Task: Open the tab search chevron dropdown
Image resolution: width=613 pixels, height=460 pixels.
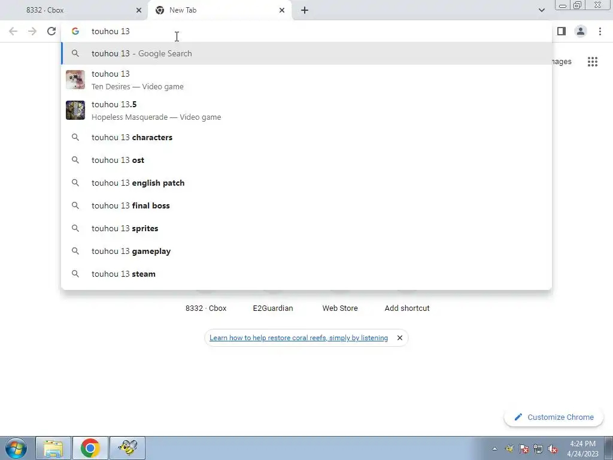Action: point(541,10)
